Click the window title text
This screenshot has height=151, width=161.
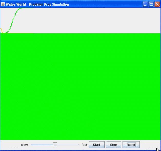(37, 4)
